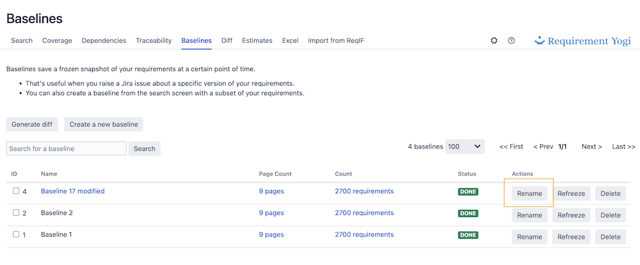The image size is (640, 265).
Task: Open the Baseline 17 modified link
Action: pyautogui.click(x=72, y=191)
